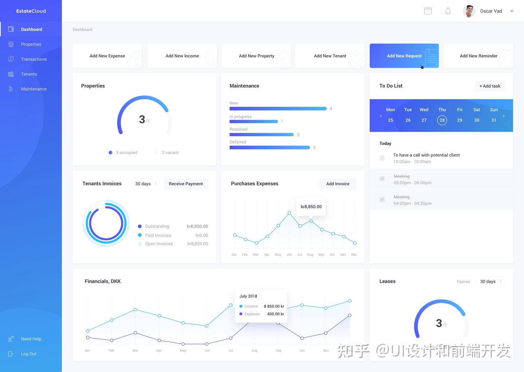
Task: Click the Resolved maintenance bar
Action: tap(262, 135)
